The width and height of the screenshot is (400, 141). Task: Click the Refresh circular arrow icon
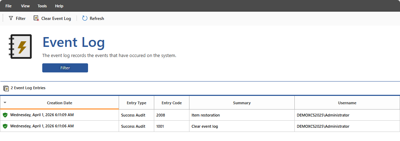point(85,18)
